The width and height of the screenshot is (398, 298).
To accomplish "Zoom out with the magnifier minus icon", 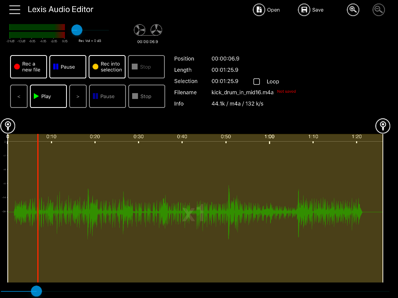I will click(379, 10).
